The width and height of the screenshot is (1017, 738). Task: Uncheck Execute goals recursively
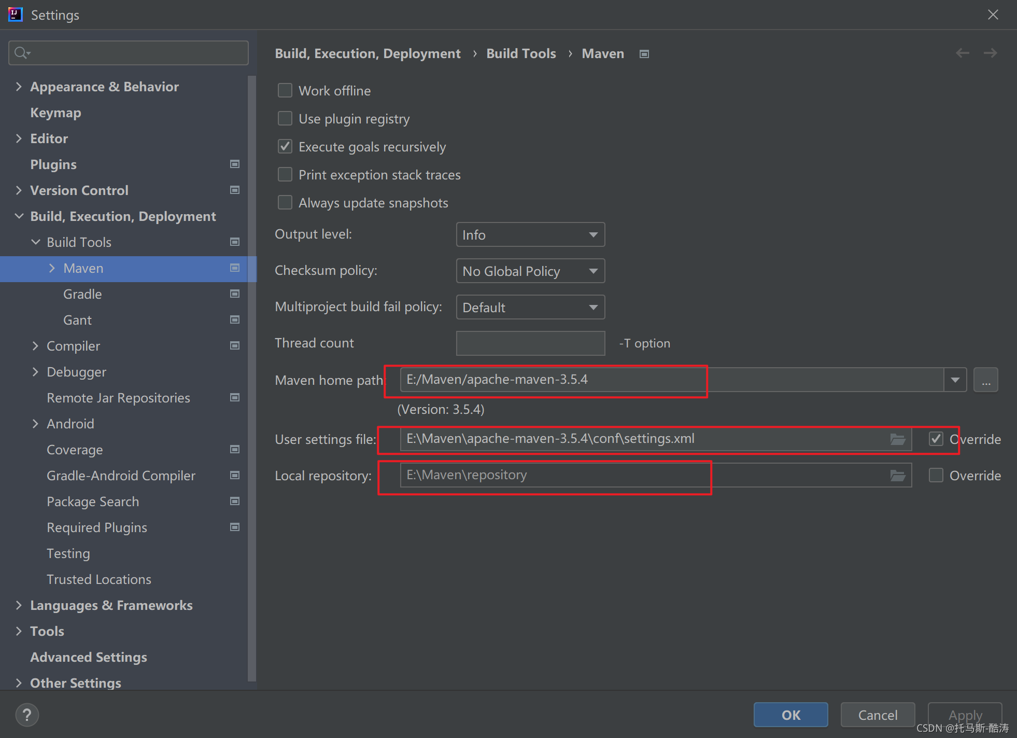coord(285,147)
